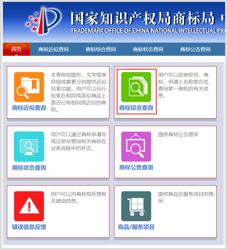
Task: Click the CNIPA logo in the header
Action: [x=43, y=20]
